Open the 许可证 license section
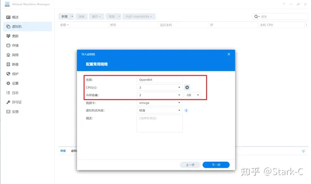 (x=27, y=102)
